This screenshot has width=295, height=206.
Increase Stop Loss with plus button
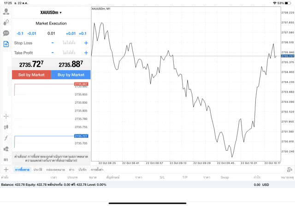pyautogui.click(x=86, y=43)
